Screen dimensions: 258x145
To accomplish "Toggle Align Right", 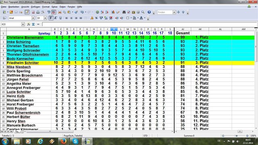I will (76, 18).
